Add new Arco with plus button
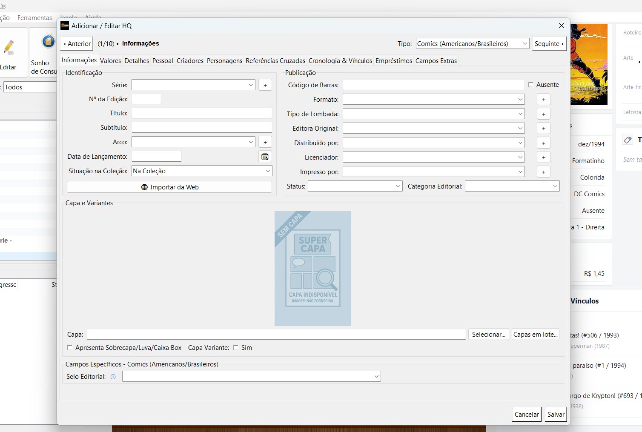The image size is (642, 432). (265, 142)
